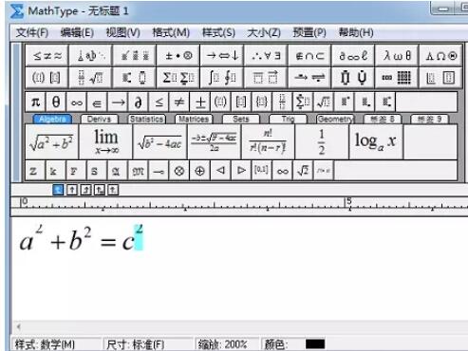Viewport: 468px width, 351px height.
Task: Open the 预置(P) menu
Action: coord(309,32)
